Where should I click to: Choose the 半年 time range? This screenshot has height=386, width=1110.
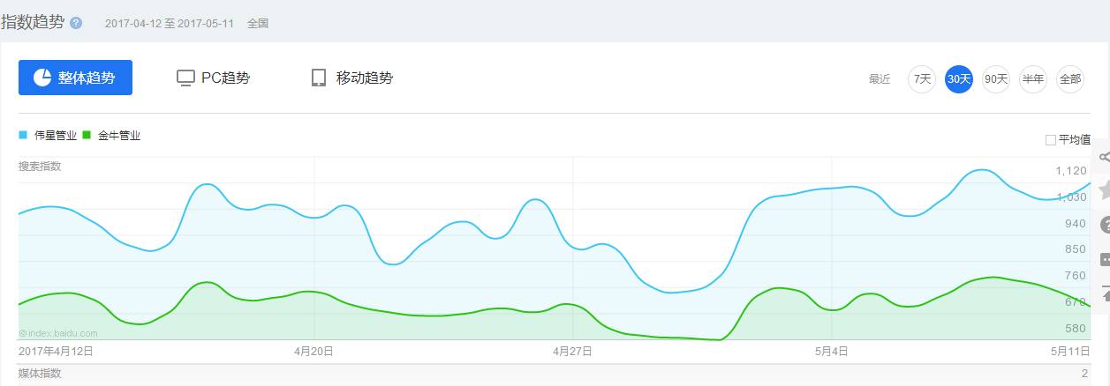1033,79
